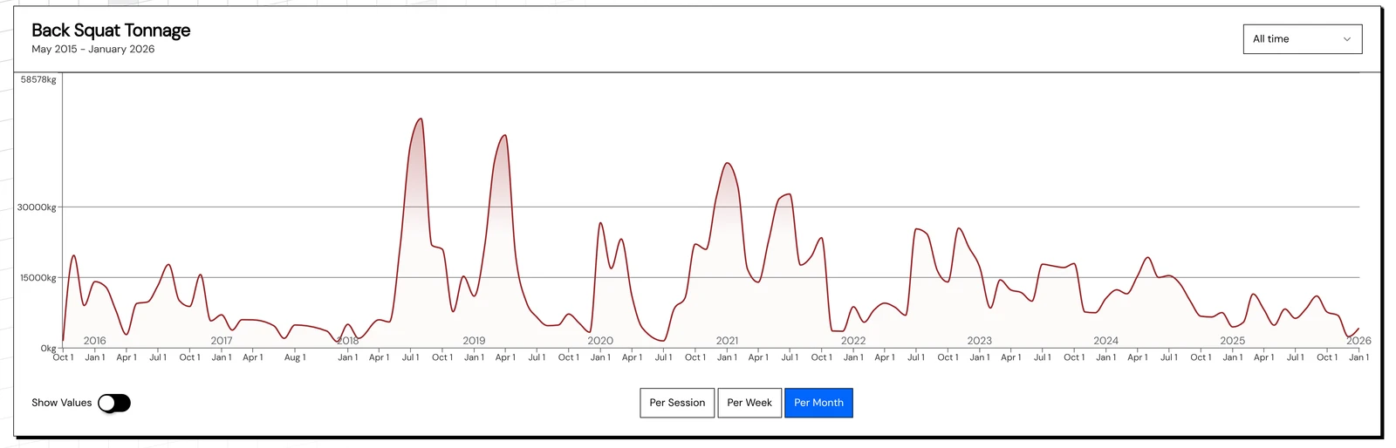Click the 2025 year label
Image resolution: width=1396 pixels, height=448 pixels.
click(1232, 341)
